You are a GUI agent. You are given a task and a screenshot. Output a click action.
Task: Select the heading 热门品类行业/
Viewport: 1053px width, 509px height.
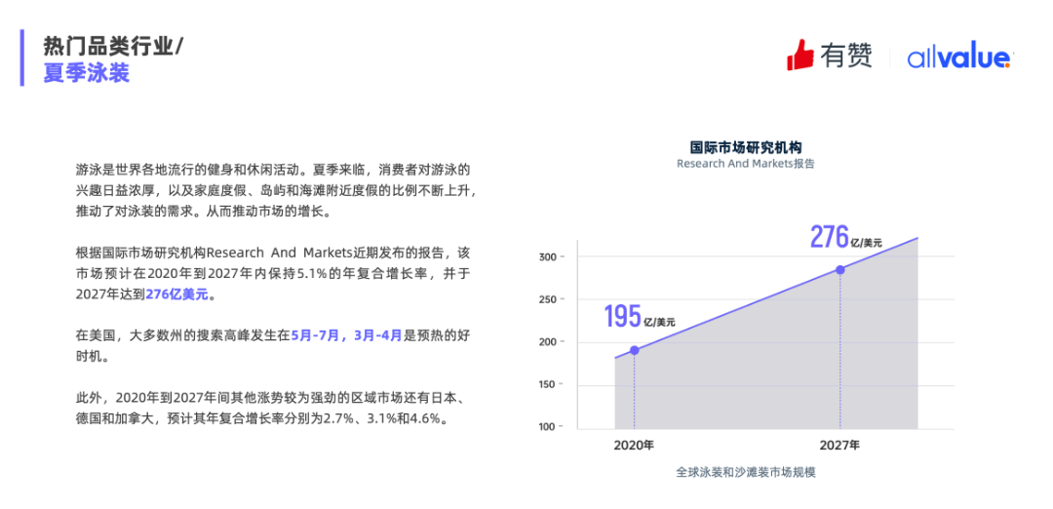tap(113, 47)
